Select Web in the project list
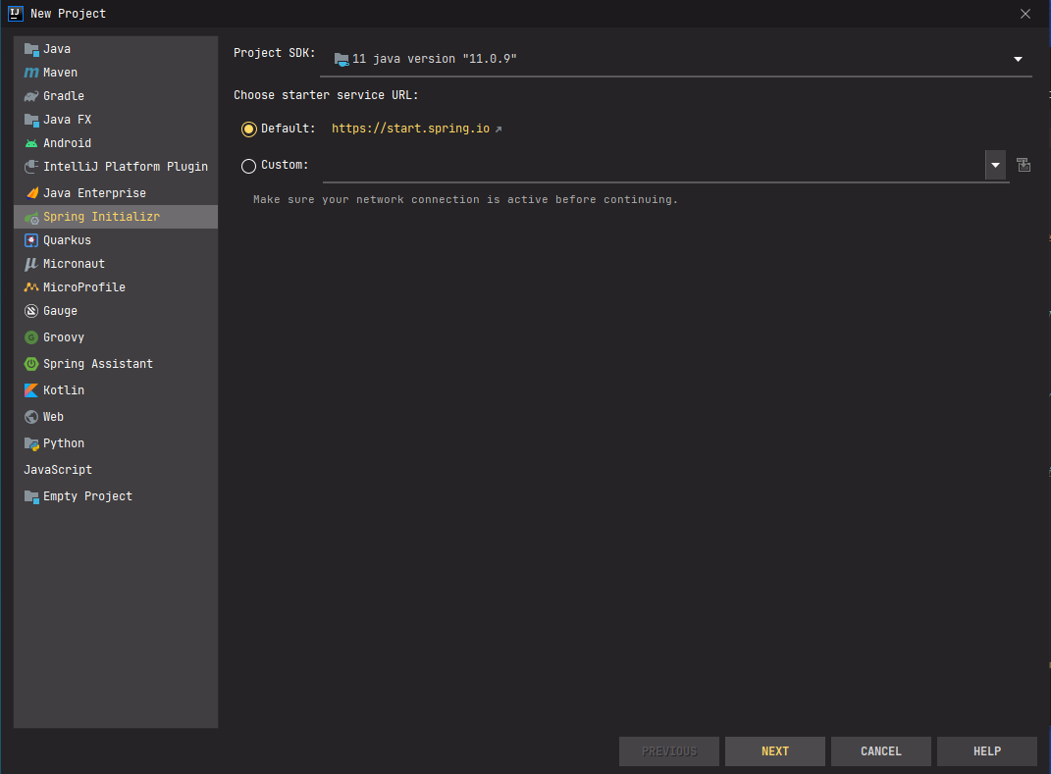 coord(116,417)
